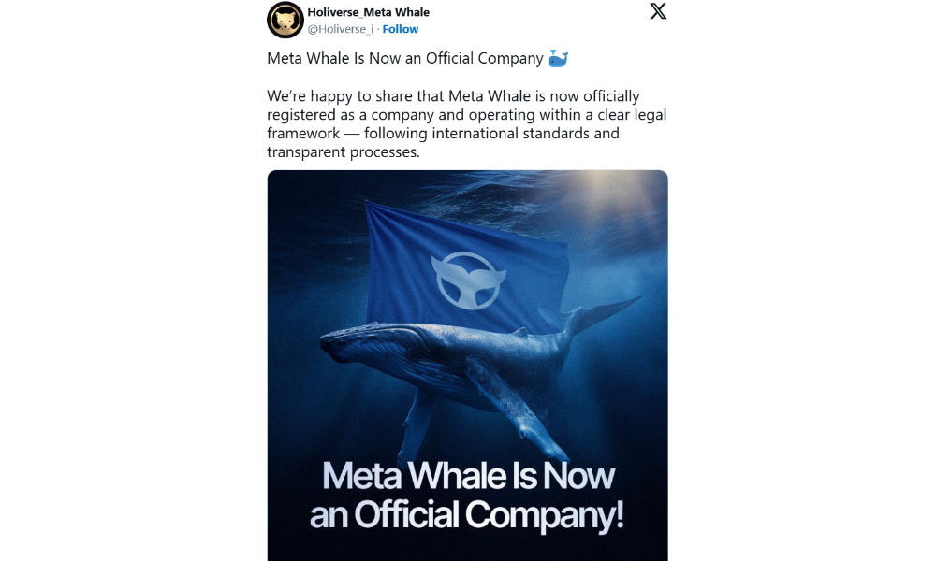Click the "We're happy to share" text line
This screenshot has width=936, height=561.
point(453,96)
